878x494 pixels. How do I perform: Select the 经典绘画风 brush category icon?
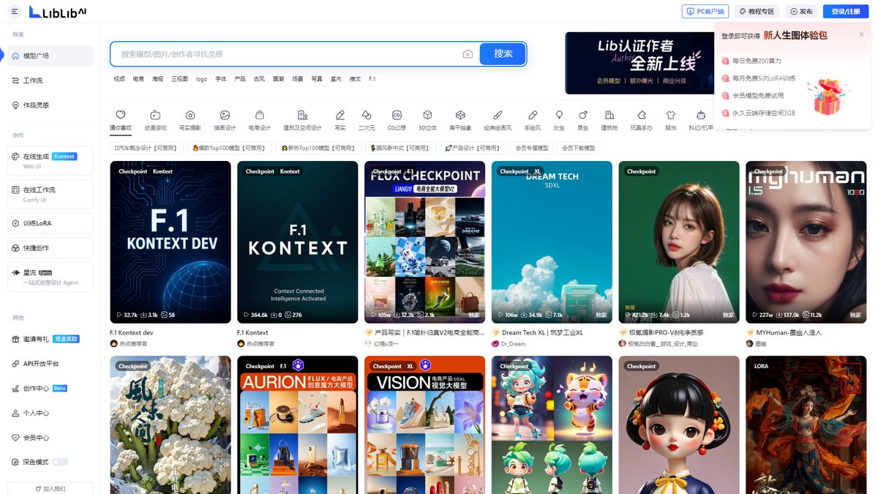(x=498, y=115)
